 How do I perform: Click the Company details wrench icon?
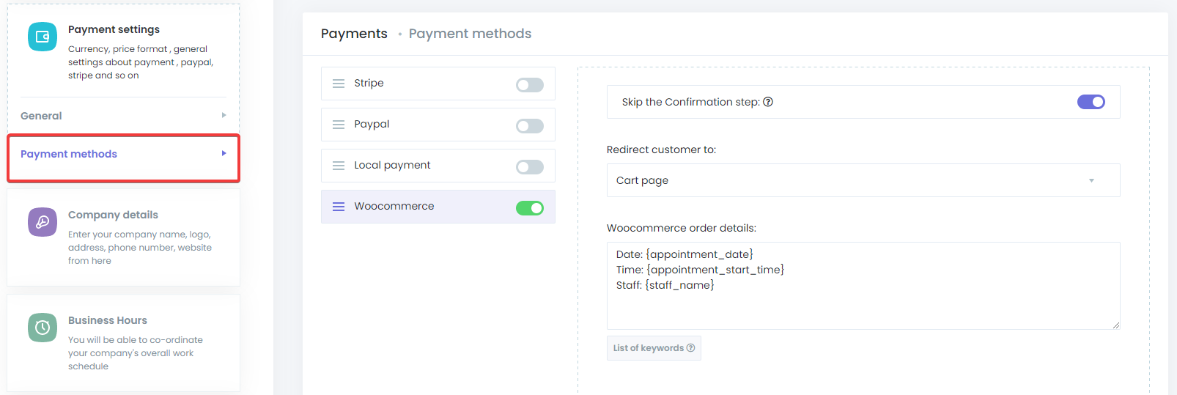tap(43, 222)
